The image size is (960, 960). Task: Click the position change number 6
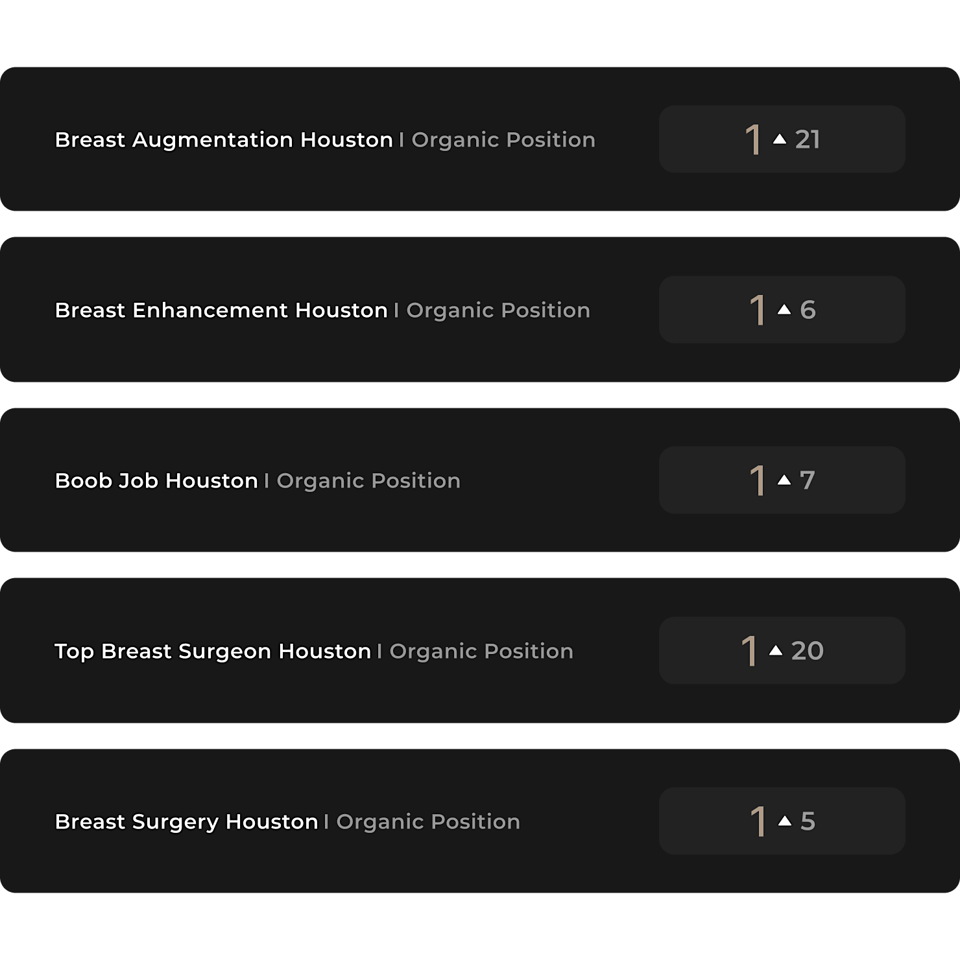[x=808, y=310]
